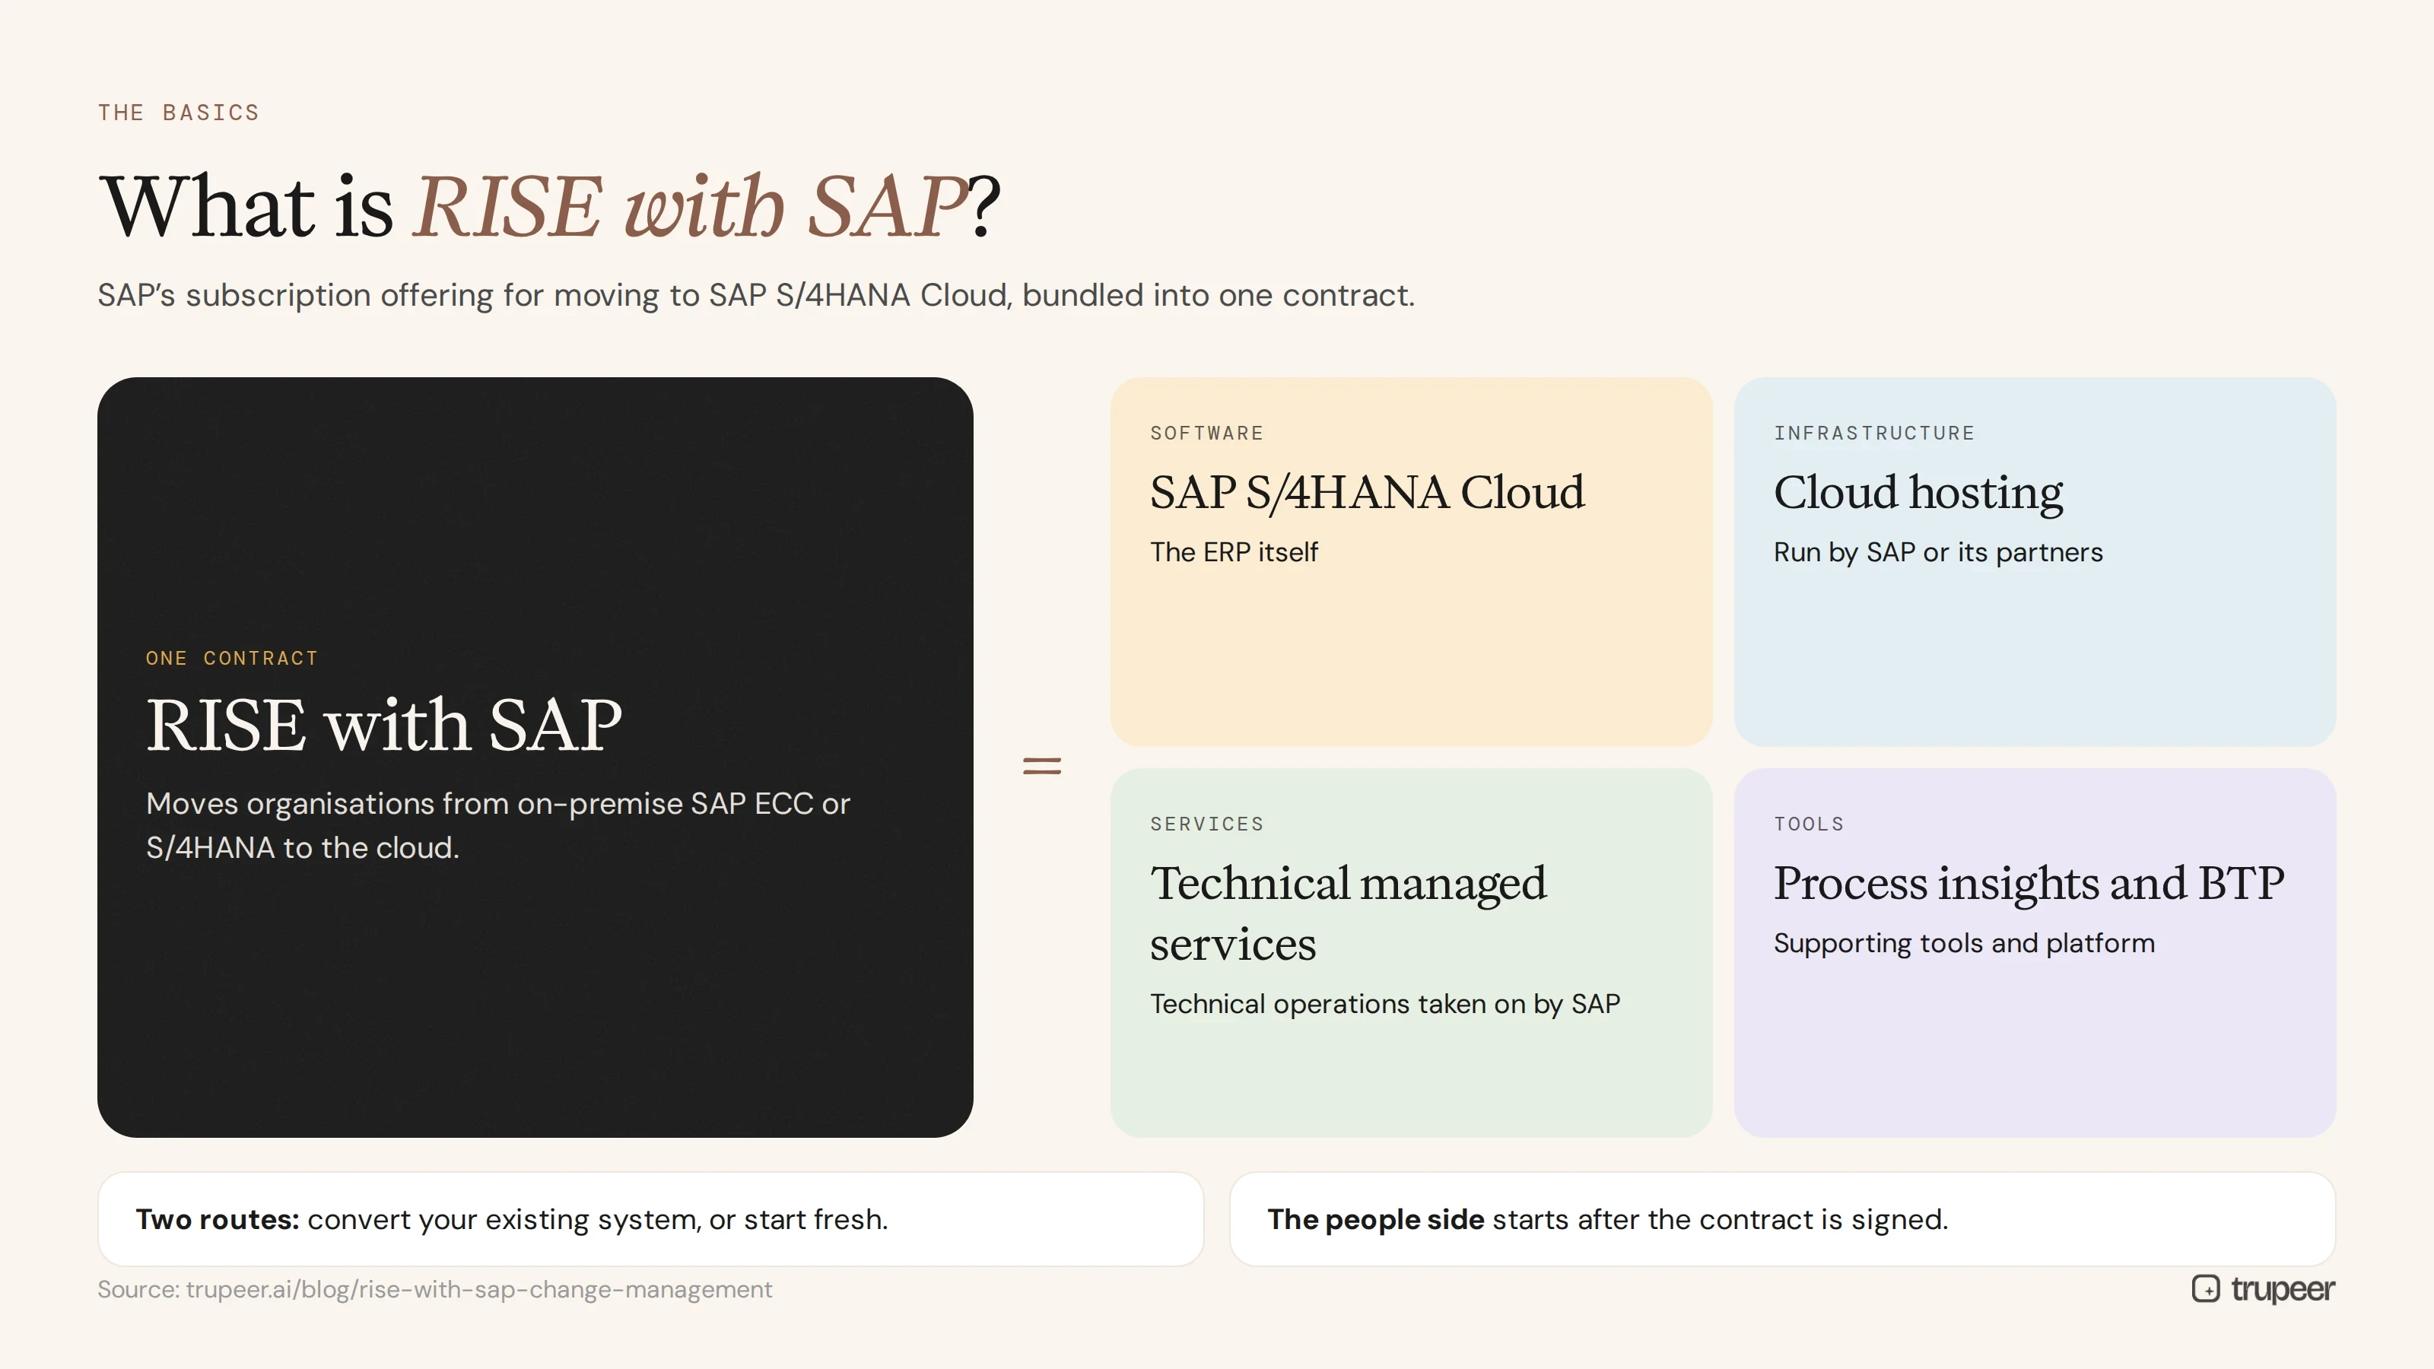Select the 'THE BASICS' section label
This screenshot has width=2434, height=1369.
point(179,113)
